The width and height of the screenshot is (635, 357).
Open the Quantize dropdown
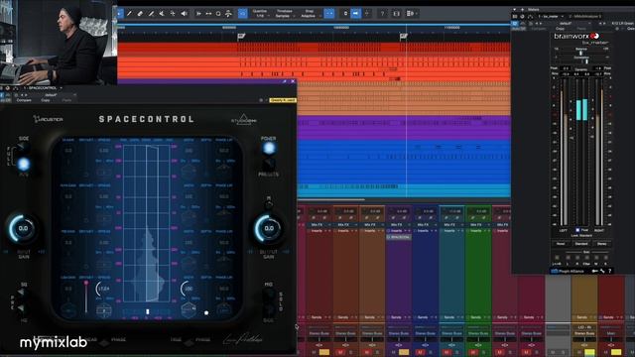click(260, 13)
